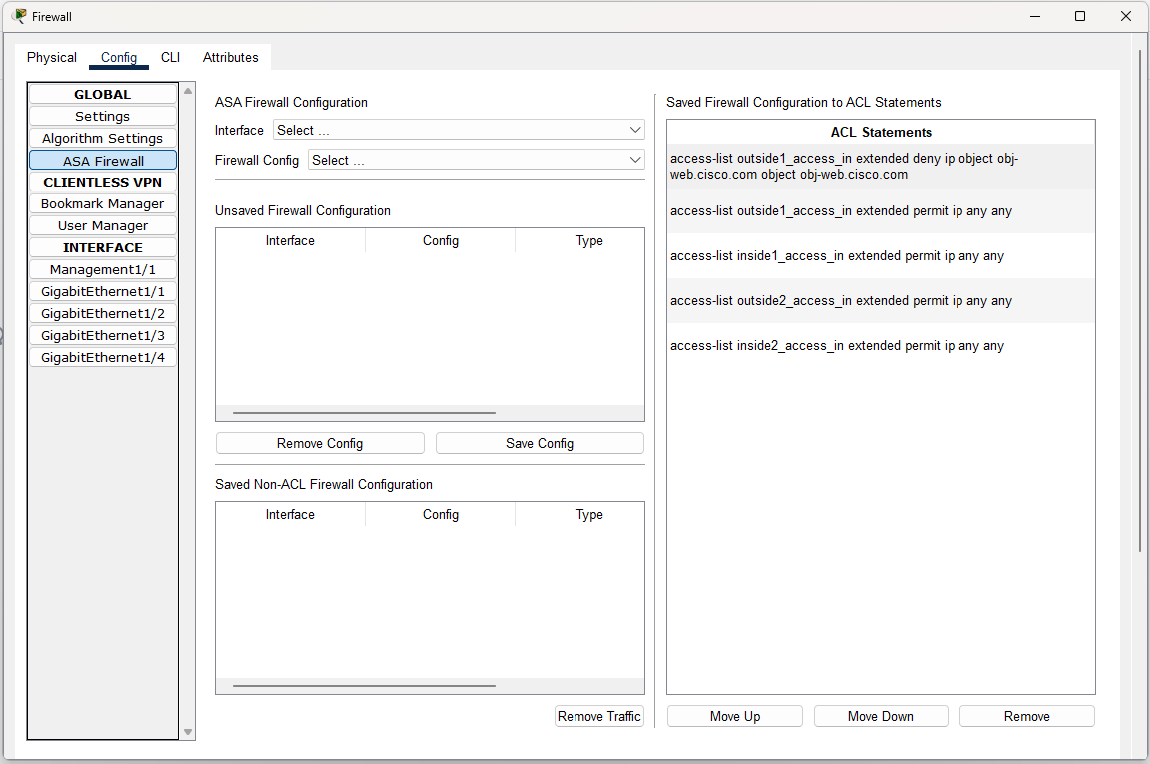Open the Bookmark Manager
Screen dimensions: 1150x764
coord(102,203)
